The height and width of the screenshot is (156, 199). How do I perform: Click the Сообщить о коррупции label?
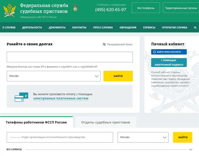pos(111,5)
